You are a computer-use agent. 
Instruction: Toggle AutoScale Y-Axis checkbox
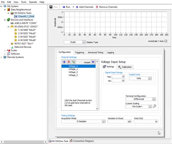coord(166,41)
